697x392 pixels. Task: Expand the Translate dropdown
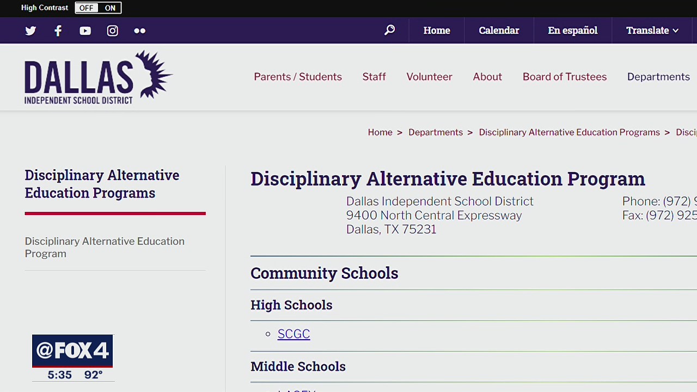652,30
